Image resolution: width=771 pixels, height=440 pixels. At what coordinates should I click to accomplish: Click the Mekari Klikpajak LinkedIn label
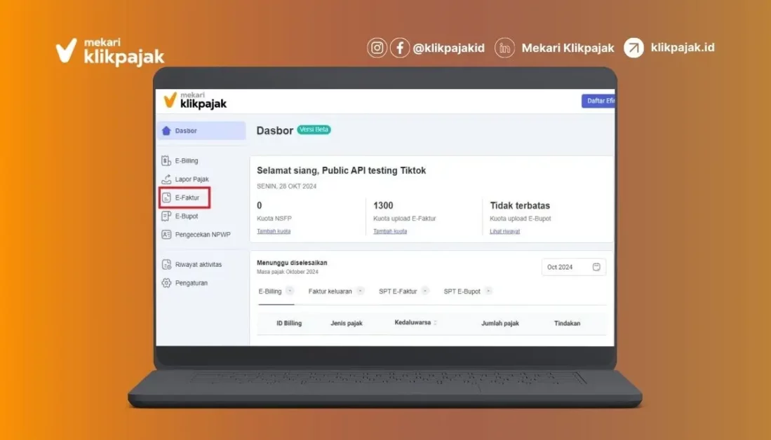click(x=568, y=48)
